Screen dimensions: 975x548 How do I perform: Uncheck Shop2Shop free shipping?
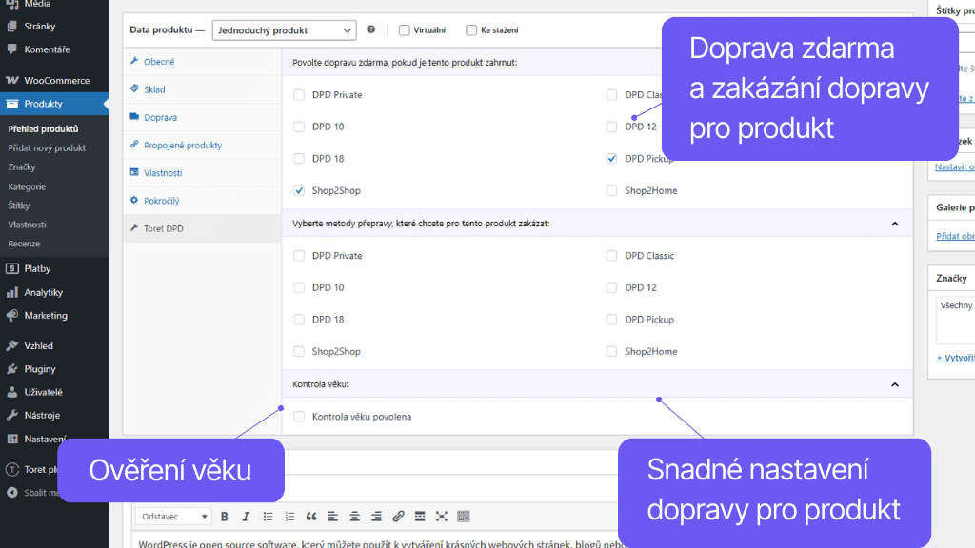[x=299, y=190]
